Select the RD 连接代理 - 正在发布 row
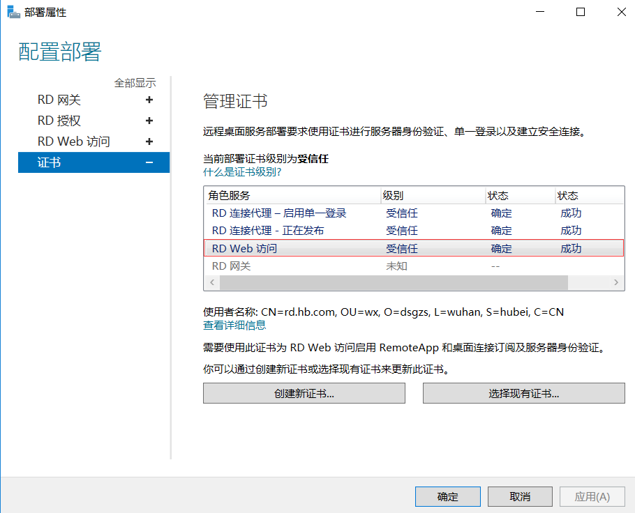Image resolution: width=635 pixels, height=513 pixels. (x=414, y=231)
